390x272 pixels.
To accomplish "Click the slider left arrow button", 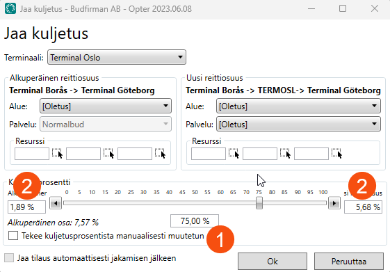I will 56,203.
